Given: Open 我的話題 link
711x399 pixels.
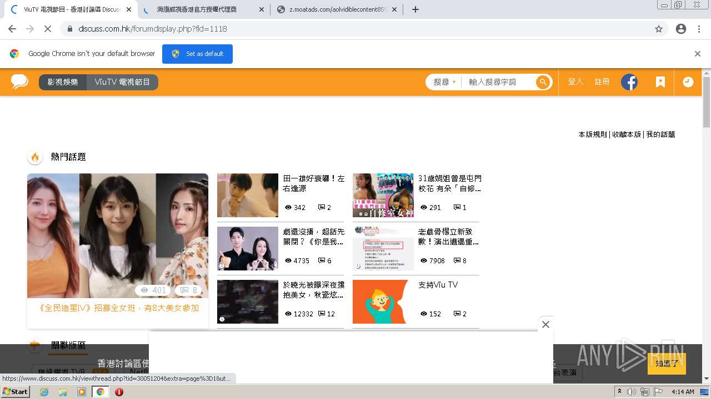Looking at the screenshot, I should 660,134.
